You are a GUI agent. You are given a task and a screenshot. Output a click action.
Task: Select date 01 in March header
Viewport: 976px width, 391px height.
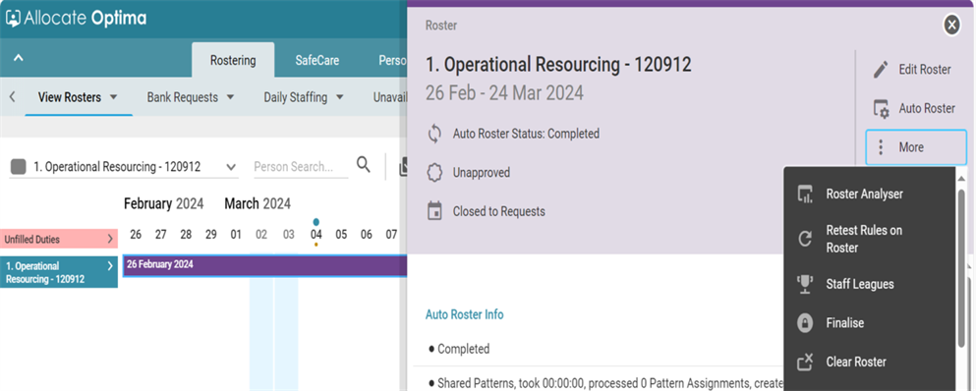[x=236, y=235]
